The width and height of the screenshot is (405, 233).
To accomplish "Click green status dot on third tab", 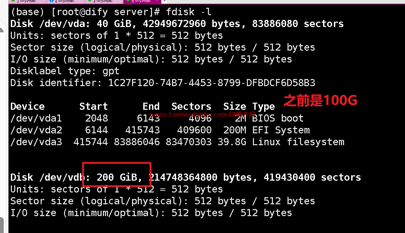I will coord(90,1).
